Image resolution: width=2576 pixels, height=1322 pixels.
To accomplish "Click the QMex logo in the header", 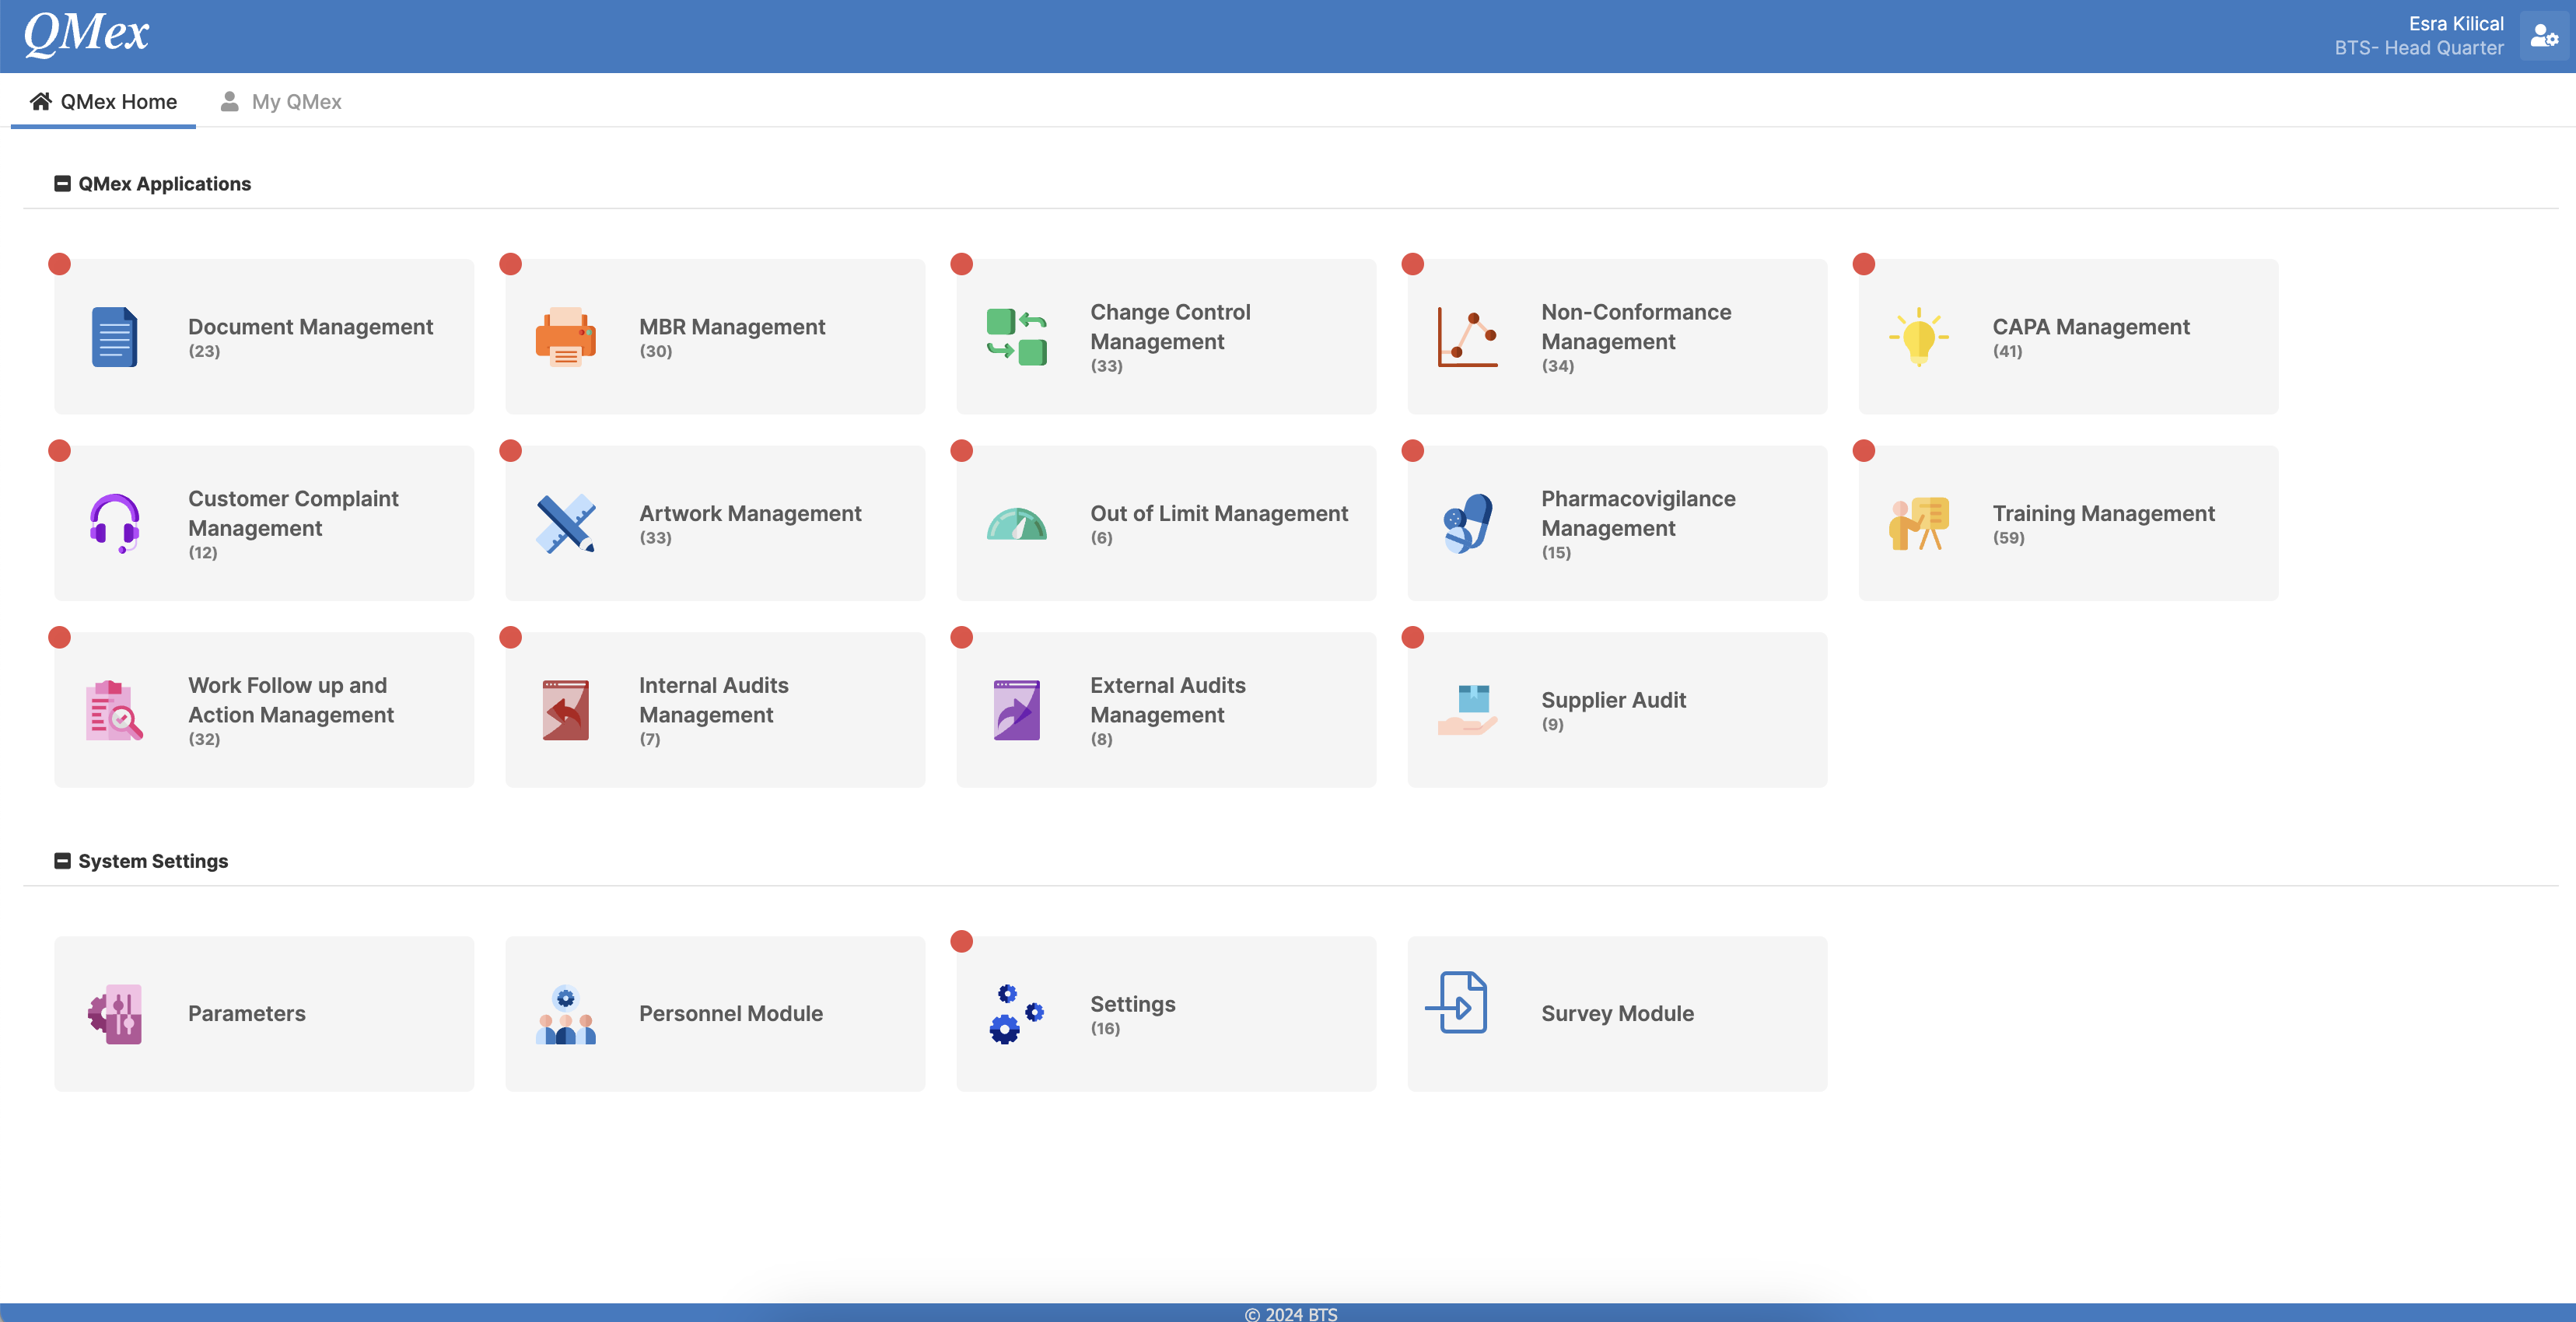I will click(x=86, y=33).
